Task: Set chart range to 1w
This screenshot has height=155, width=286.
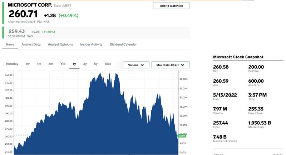Action: [x=28, y=64]
